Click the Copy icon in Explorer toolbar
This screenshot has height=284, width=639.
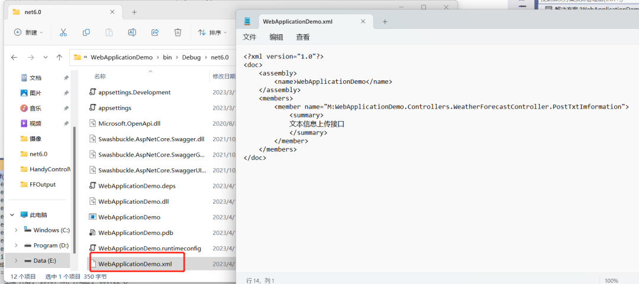(x=86, y=32)
